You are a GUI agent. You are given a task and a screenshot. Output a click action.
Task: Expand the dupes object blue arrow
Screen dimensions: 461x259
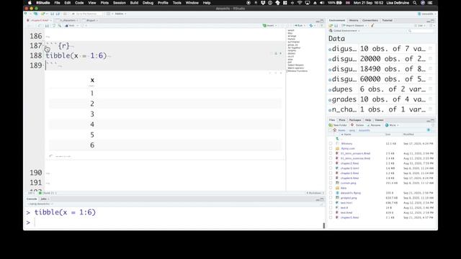tap(330, 90)
